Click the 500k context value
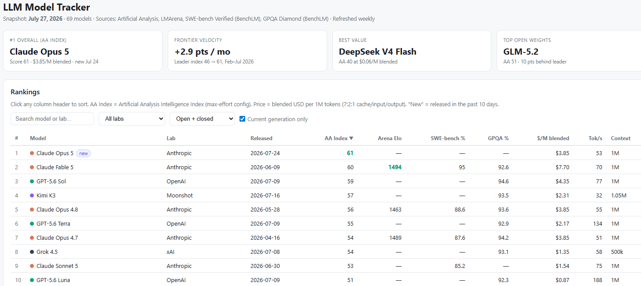 pos(617,252)
